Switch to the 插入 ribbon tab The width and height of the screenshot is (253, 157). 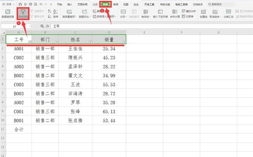point(70,4)
